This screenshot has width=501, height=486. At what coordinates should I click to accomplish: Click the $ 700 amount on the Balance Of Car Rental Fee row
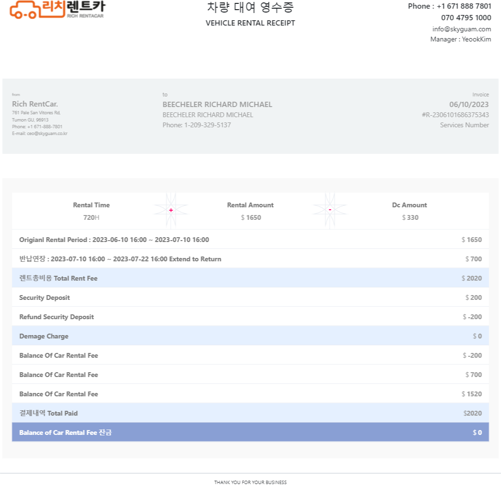pos(473,375)
